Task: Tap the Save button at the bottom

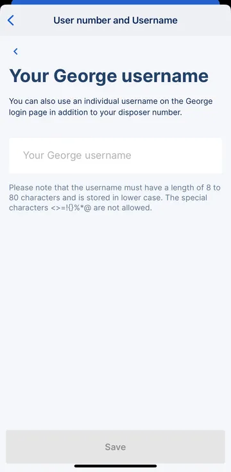Action: 116,447
